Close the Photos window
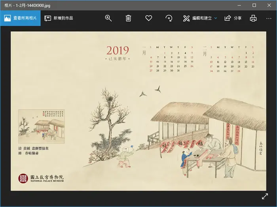 269,5
